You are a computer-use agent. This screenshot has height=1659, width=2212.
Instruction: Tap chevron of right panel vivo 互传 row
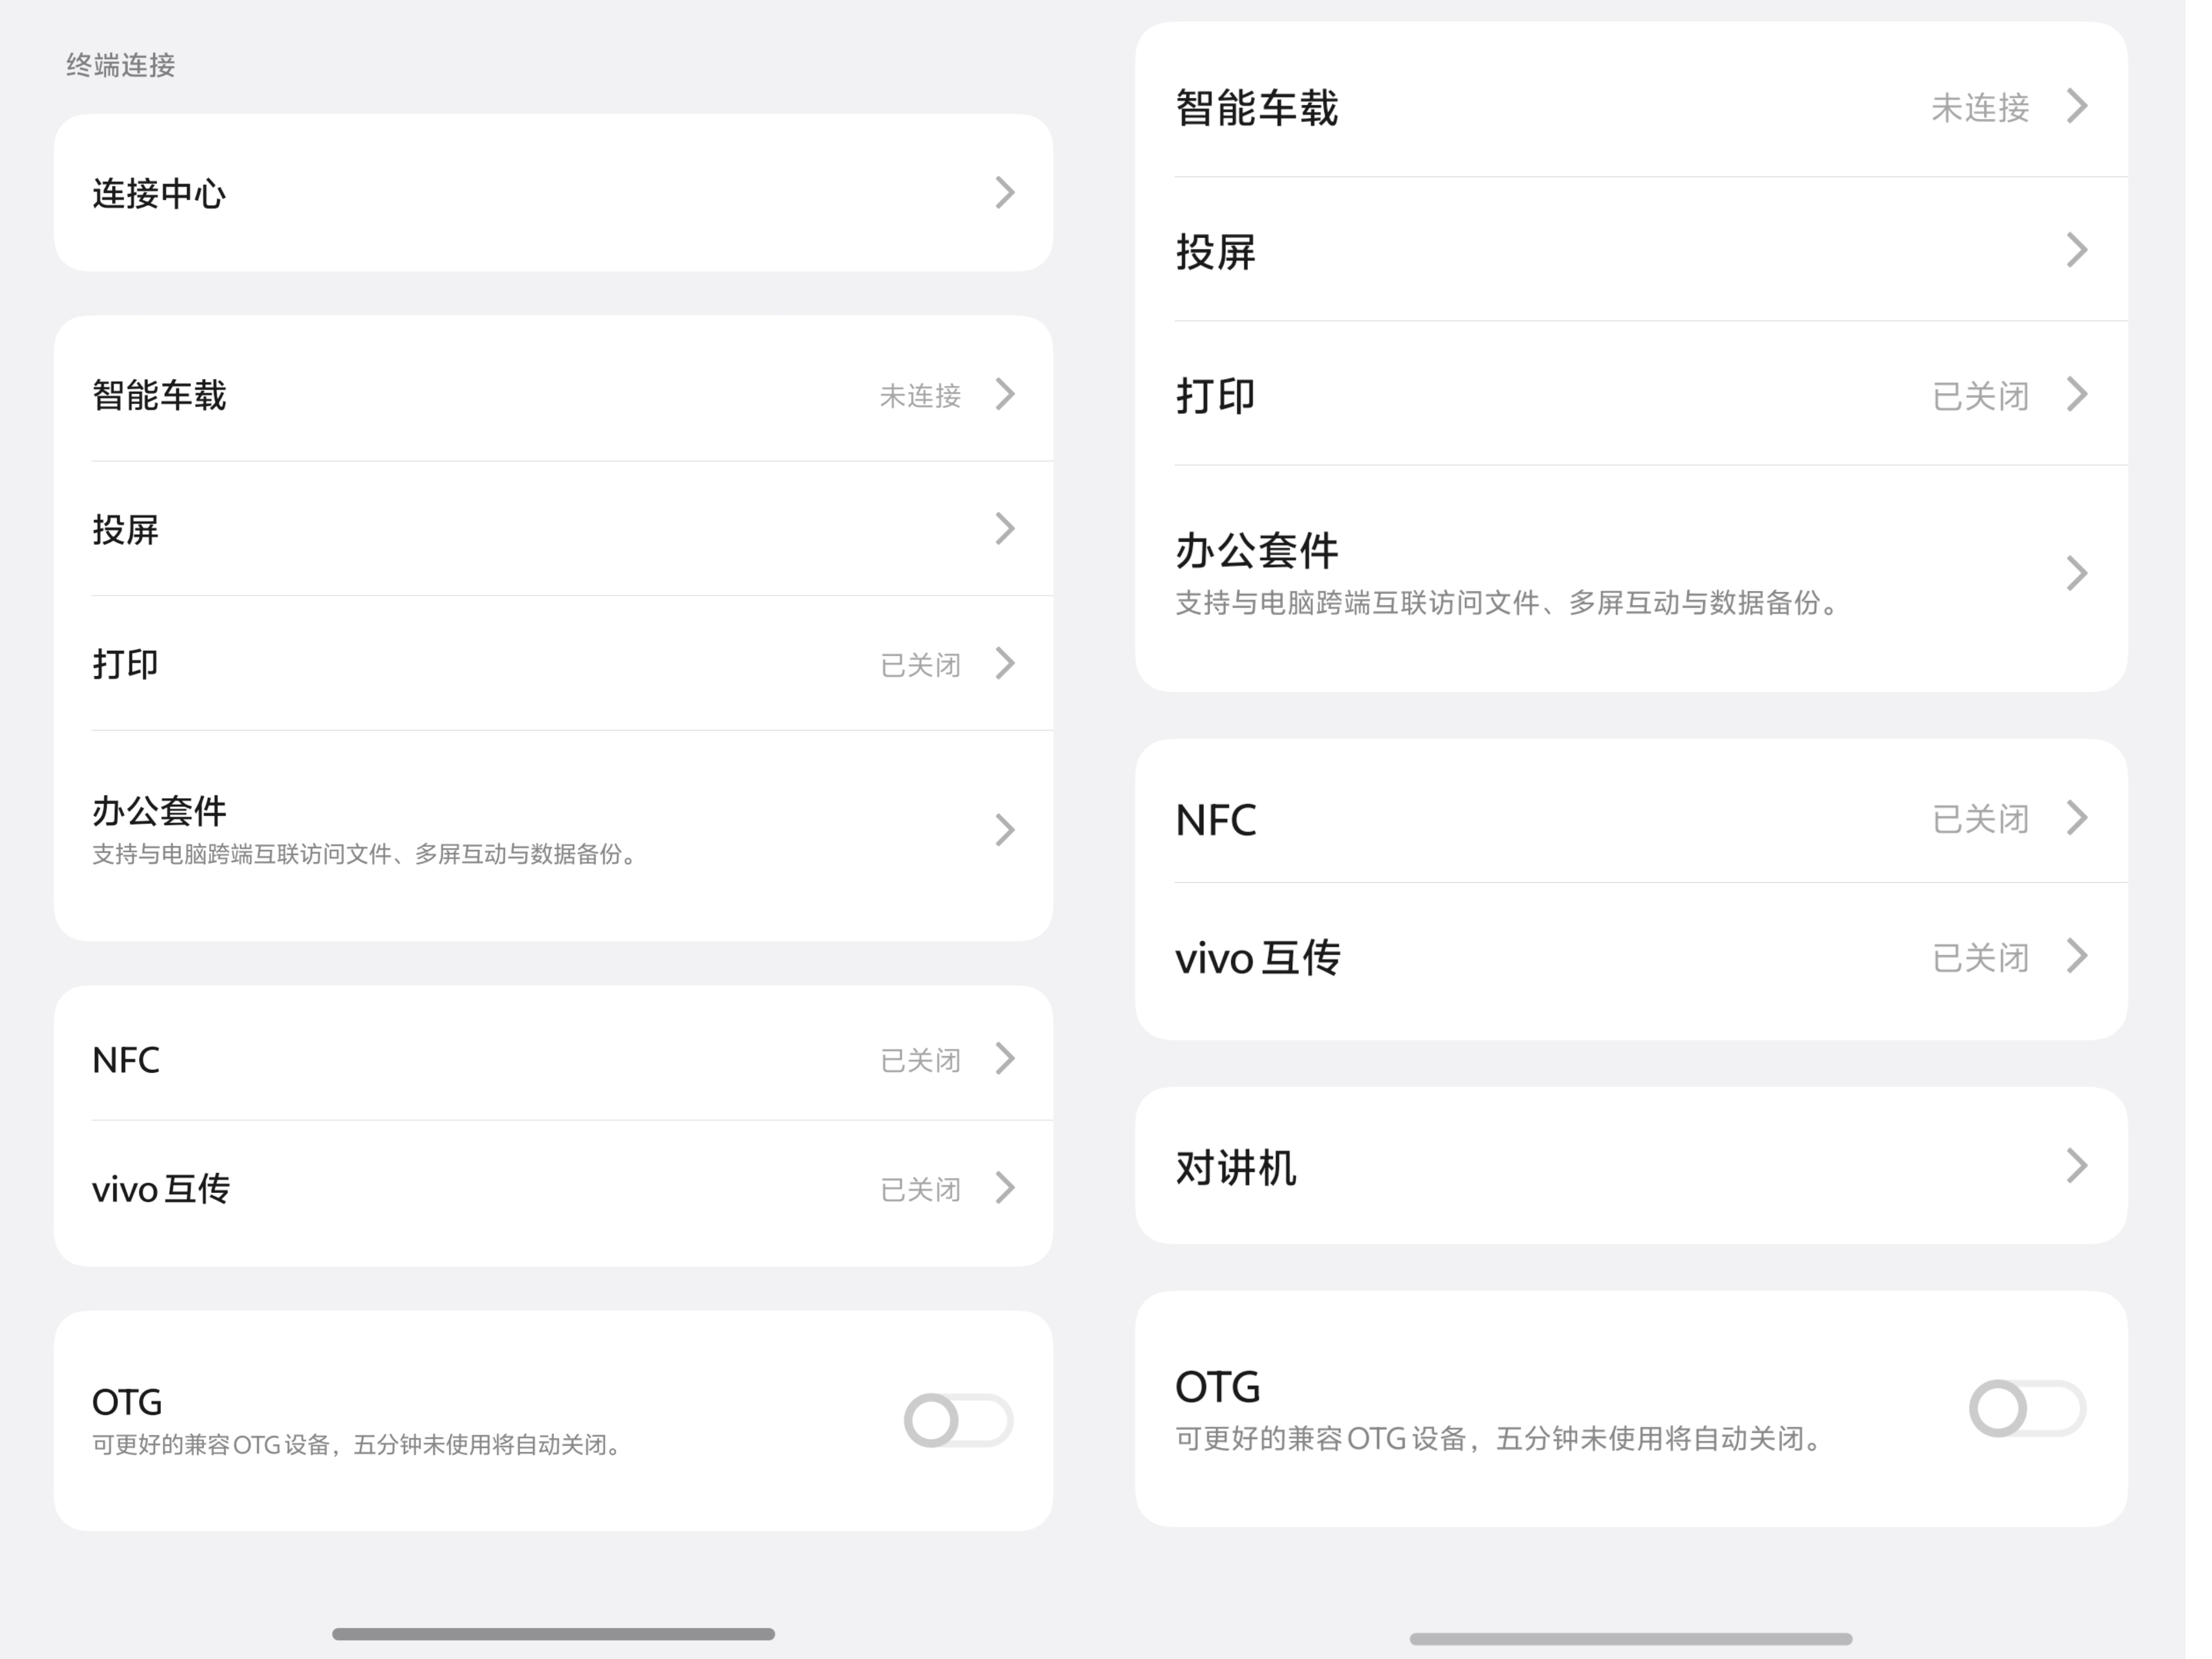tap(2077, 956)
